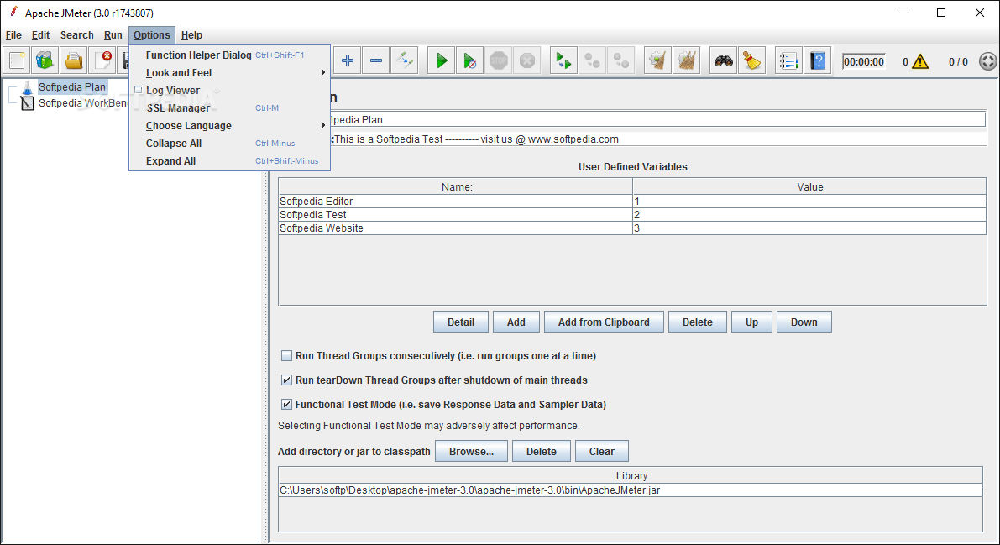Click Delete button next to Browse
Viewport: 1000px width, 545px height.
(x=541, y=451)
